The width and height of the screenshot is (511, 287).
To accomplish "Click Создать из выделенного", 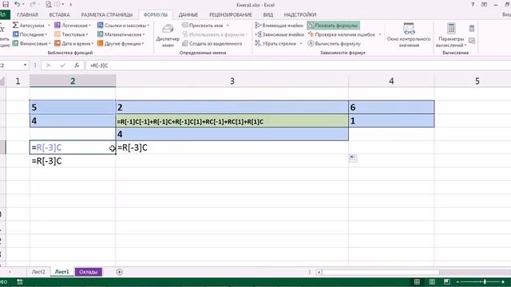I will click(212, 44).
